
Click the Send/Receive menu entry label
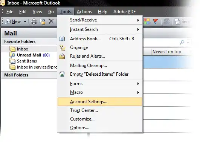coord(83,20)
